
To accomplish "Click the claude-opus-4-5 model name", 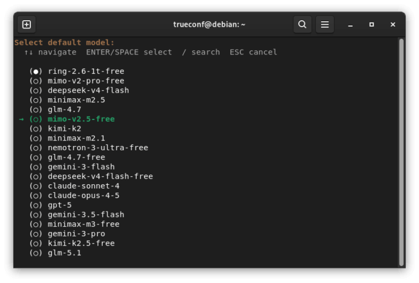I will click(x=84, y=196).
